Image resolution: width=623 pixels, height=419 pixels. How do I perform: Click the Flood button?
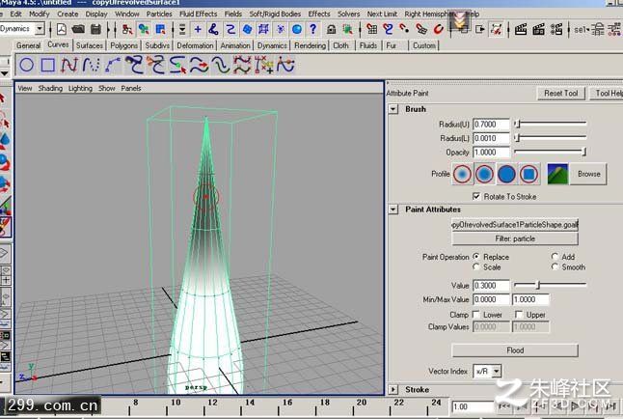coord(515,350)
